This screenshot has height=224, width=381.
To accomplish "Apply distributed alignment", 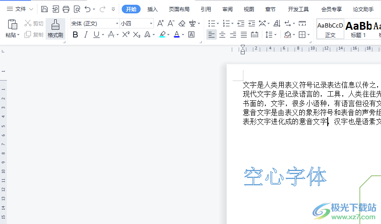I will 255,35.
